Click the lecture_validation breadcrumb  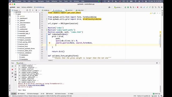point(27,7)
